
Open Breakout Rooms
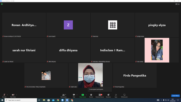tap(100, 95)
